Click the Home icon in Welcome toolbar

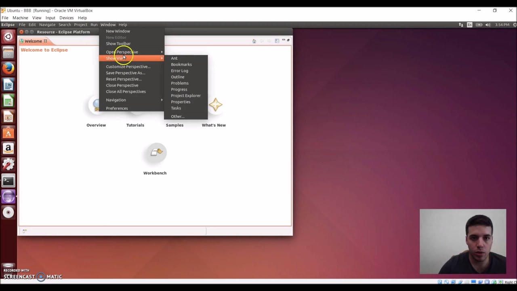(254, 41)
